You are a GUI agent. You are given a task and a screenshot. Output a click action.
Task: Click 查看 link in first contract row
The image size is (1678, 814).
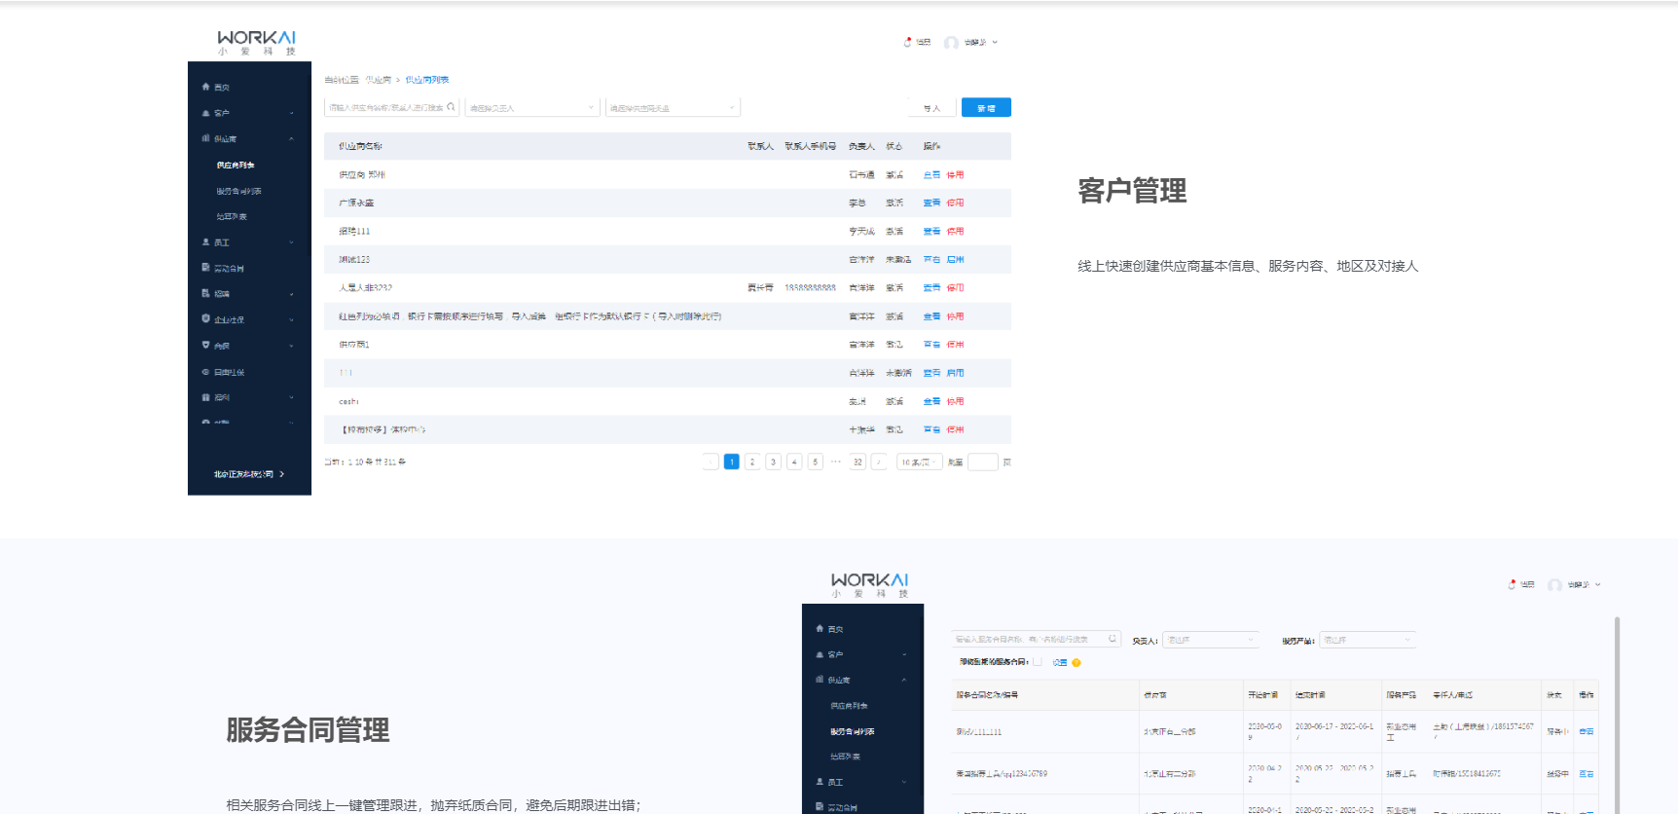[1587, 731]
